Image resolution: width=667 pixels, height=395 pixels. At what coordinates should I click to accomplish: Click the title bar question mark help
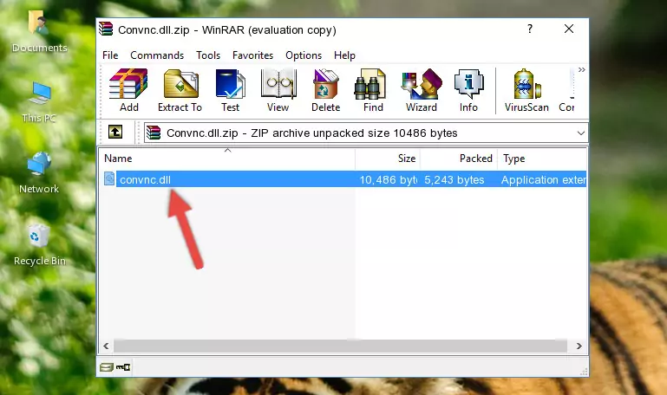tap(530, 29)
